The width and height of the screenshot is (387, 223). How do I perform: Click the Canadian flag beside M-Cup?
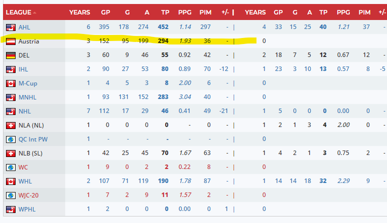[x=10, y=83]
